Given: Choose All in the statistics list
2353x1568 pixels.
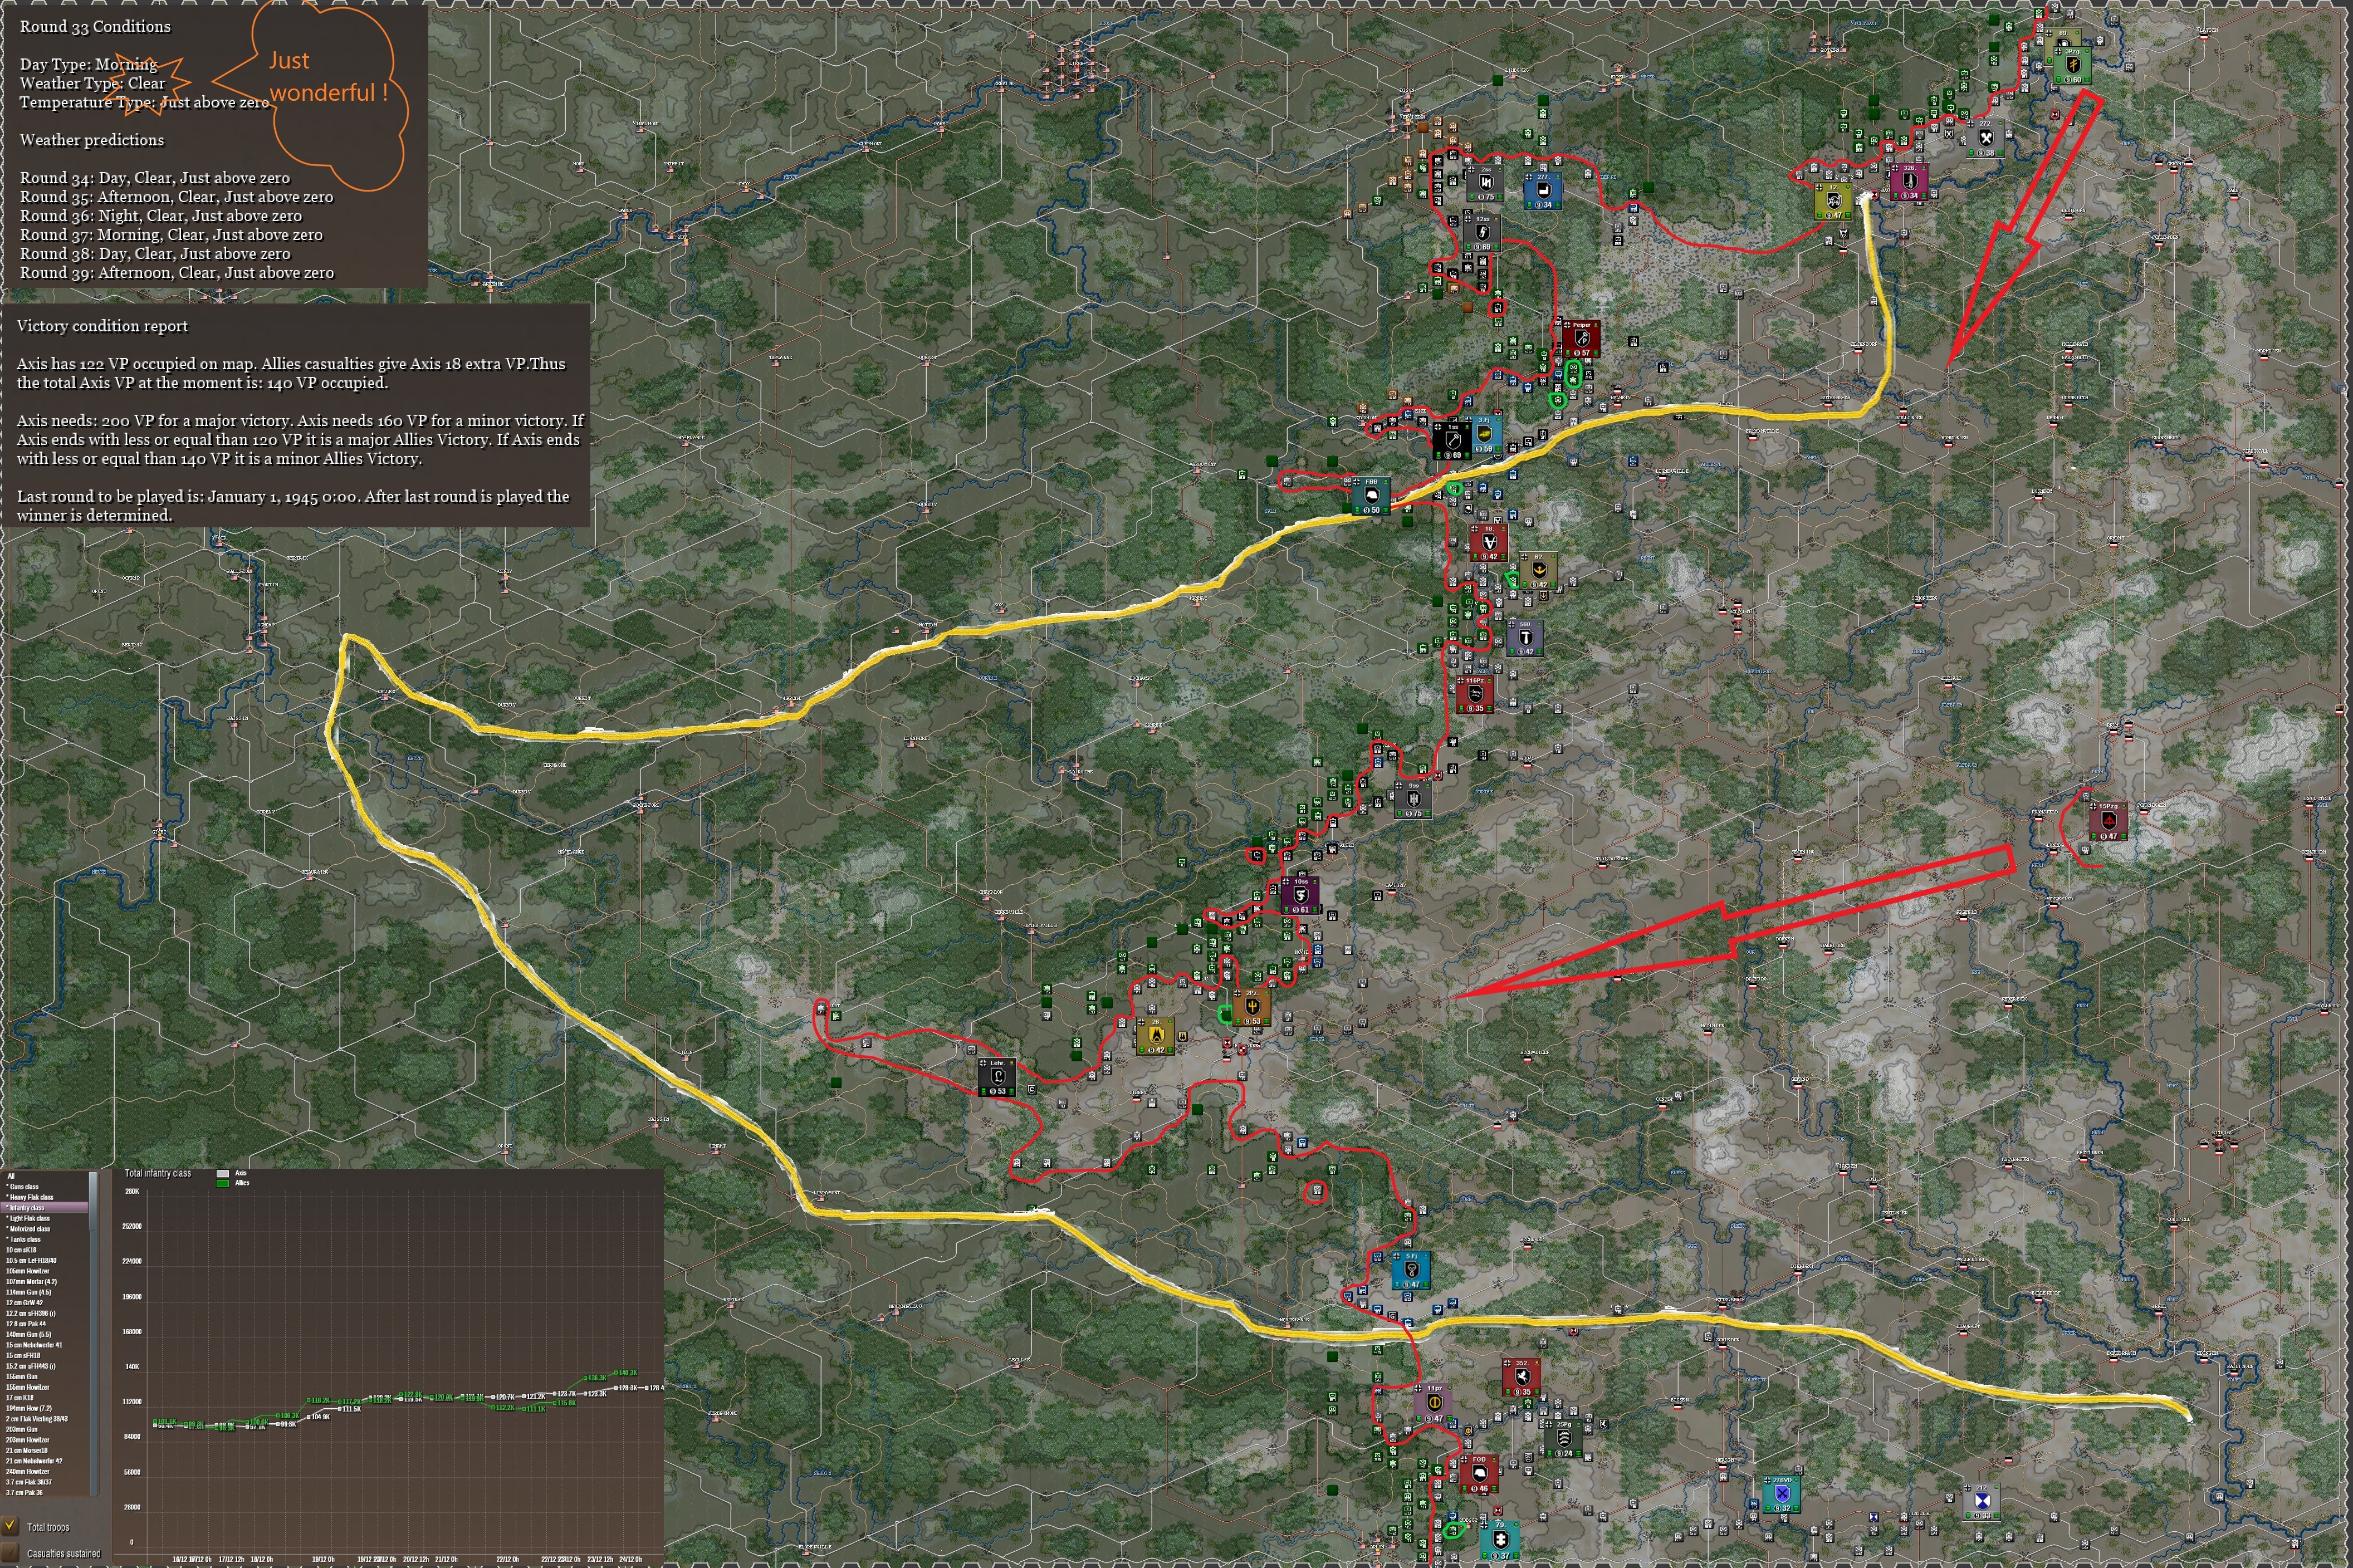Looking at the screenshot, I should [45, 1176].
